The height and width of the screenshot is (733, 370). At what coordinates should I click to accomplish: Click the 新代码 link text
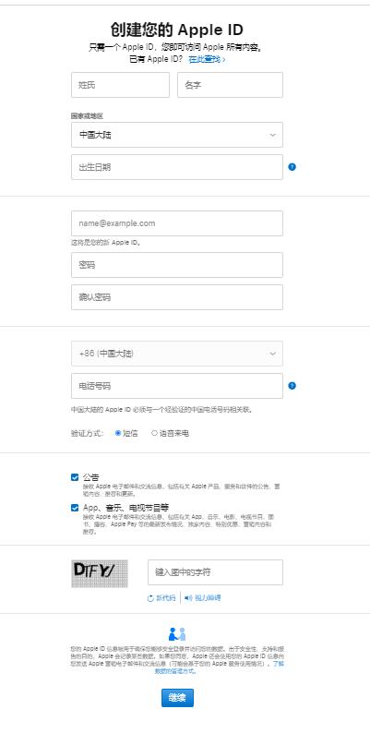pyautogui.click(x=166, y=598)
